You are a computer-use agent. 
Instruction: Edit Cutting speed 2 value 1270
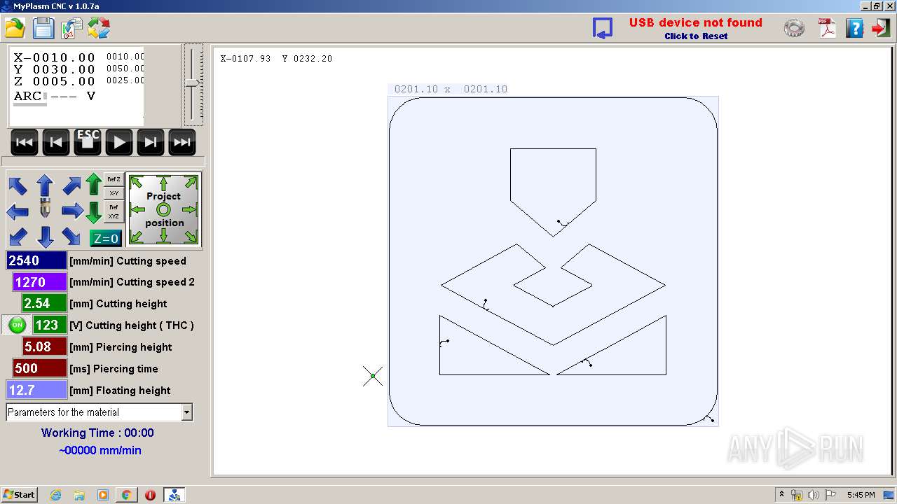[x=40, y=282]
